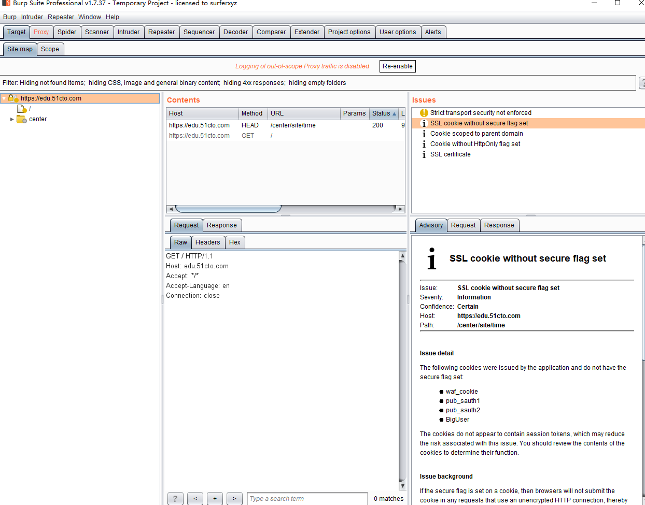
Task: Click request pane scroll up arrow
Action: [x=402, y=256]
